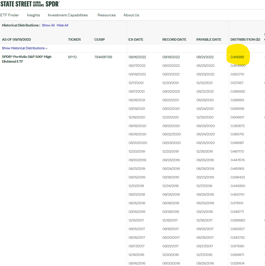
Task: Select ex-date 12/21/2018
Action: [136, 186]
